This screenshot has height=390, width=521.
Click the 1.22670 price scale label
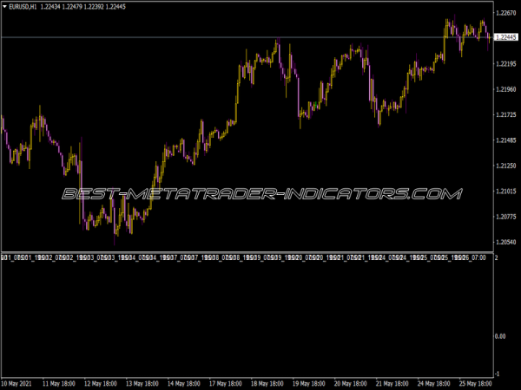(506, 13)
